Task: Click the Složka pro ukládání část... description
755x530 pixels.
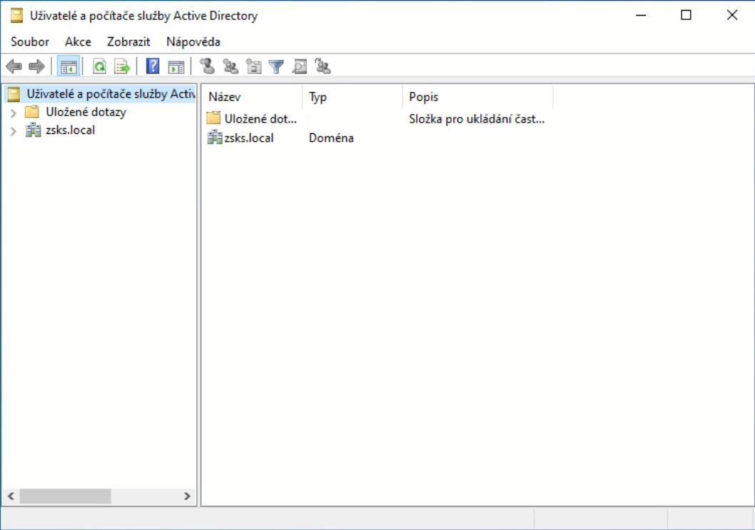Action: [477, 119]
